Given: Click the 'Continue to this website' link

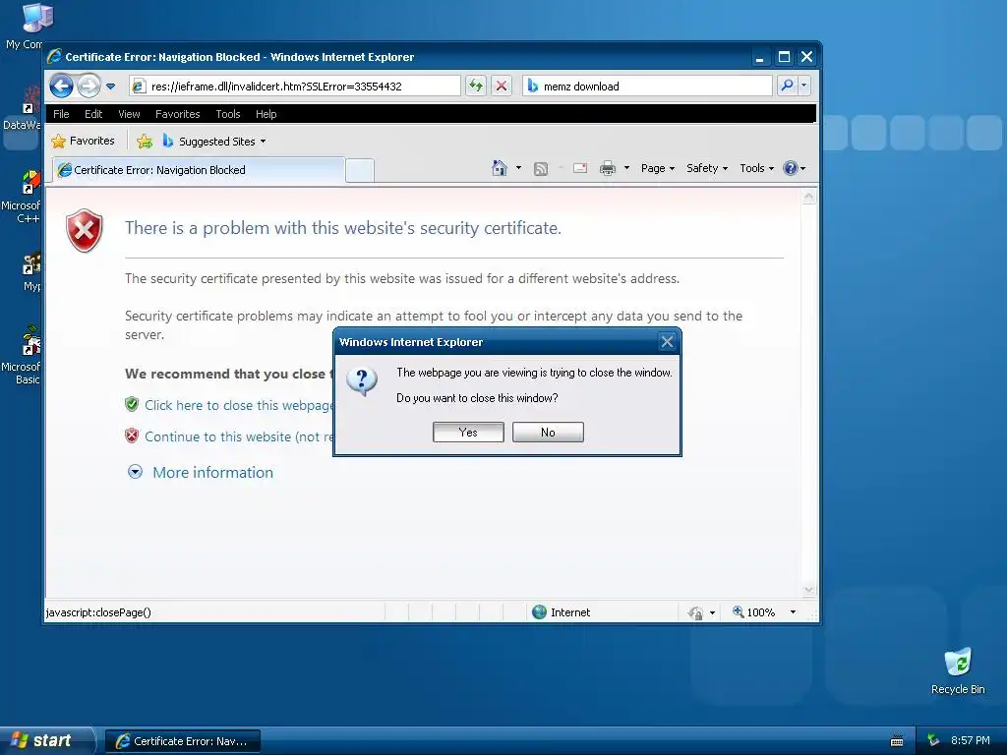Looking at the screenshot, I should tap(238, 436).
